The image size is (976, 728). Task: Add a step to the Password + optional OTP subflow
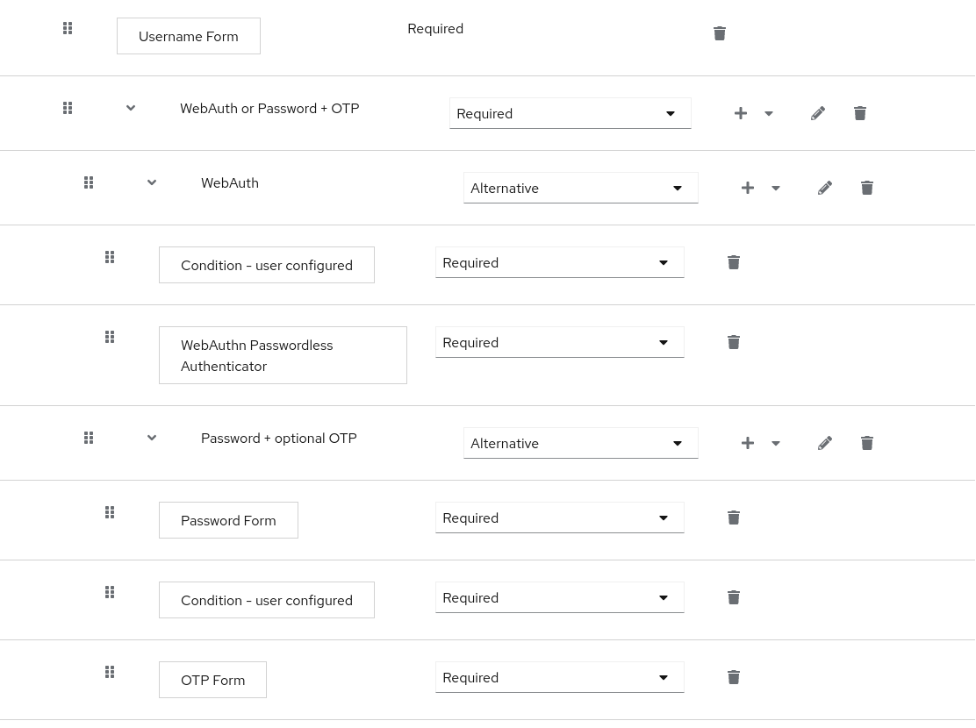tap(748, 443)
